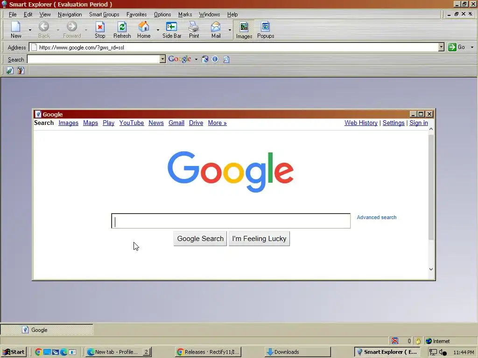478x358 pixels.
Task: Open Google Settings link
Action: click(394, 123)
